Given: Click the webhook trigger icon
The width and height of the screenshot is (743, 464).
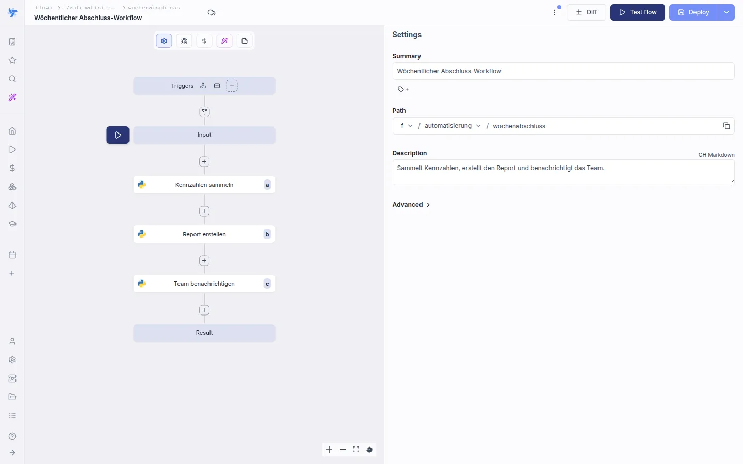Looking at the screenshot, I should (203, 86).
